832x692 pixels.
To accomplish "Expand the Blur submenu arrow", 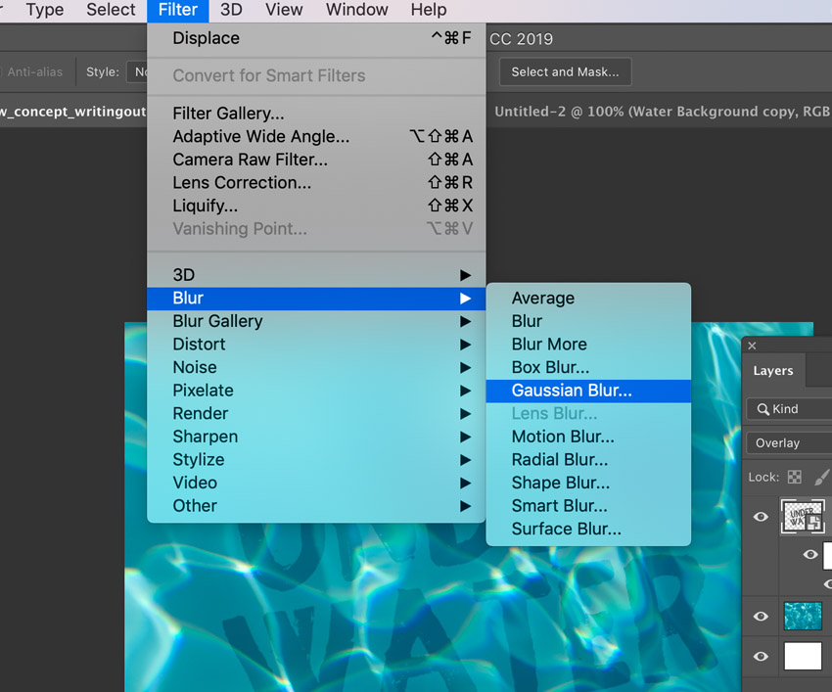I will coord(465,299).
